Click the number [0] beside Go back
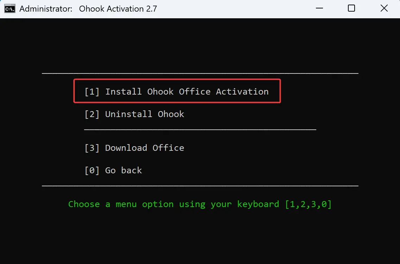The height and width of the screenshot is (264, 400). coord(93,170)
